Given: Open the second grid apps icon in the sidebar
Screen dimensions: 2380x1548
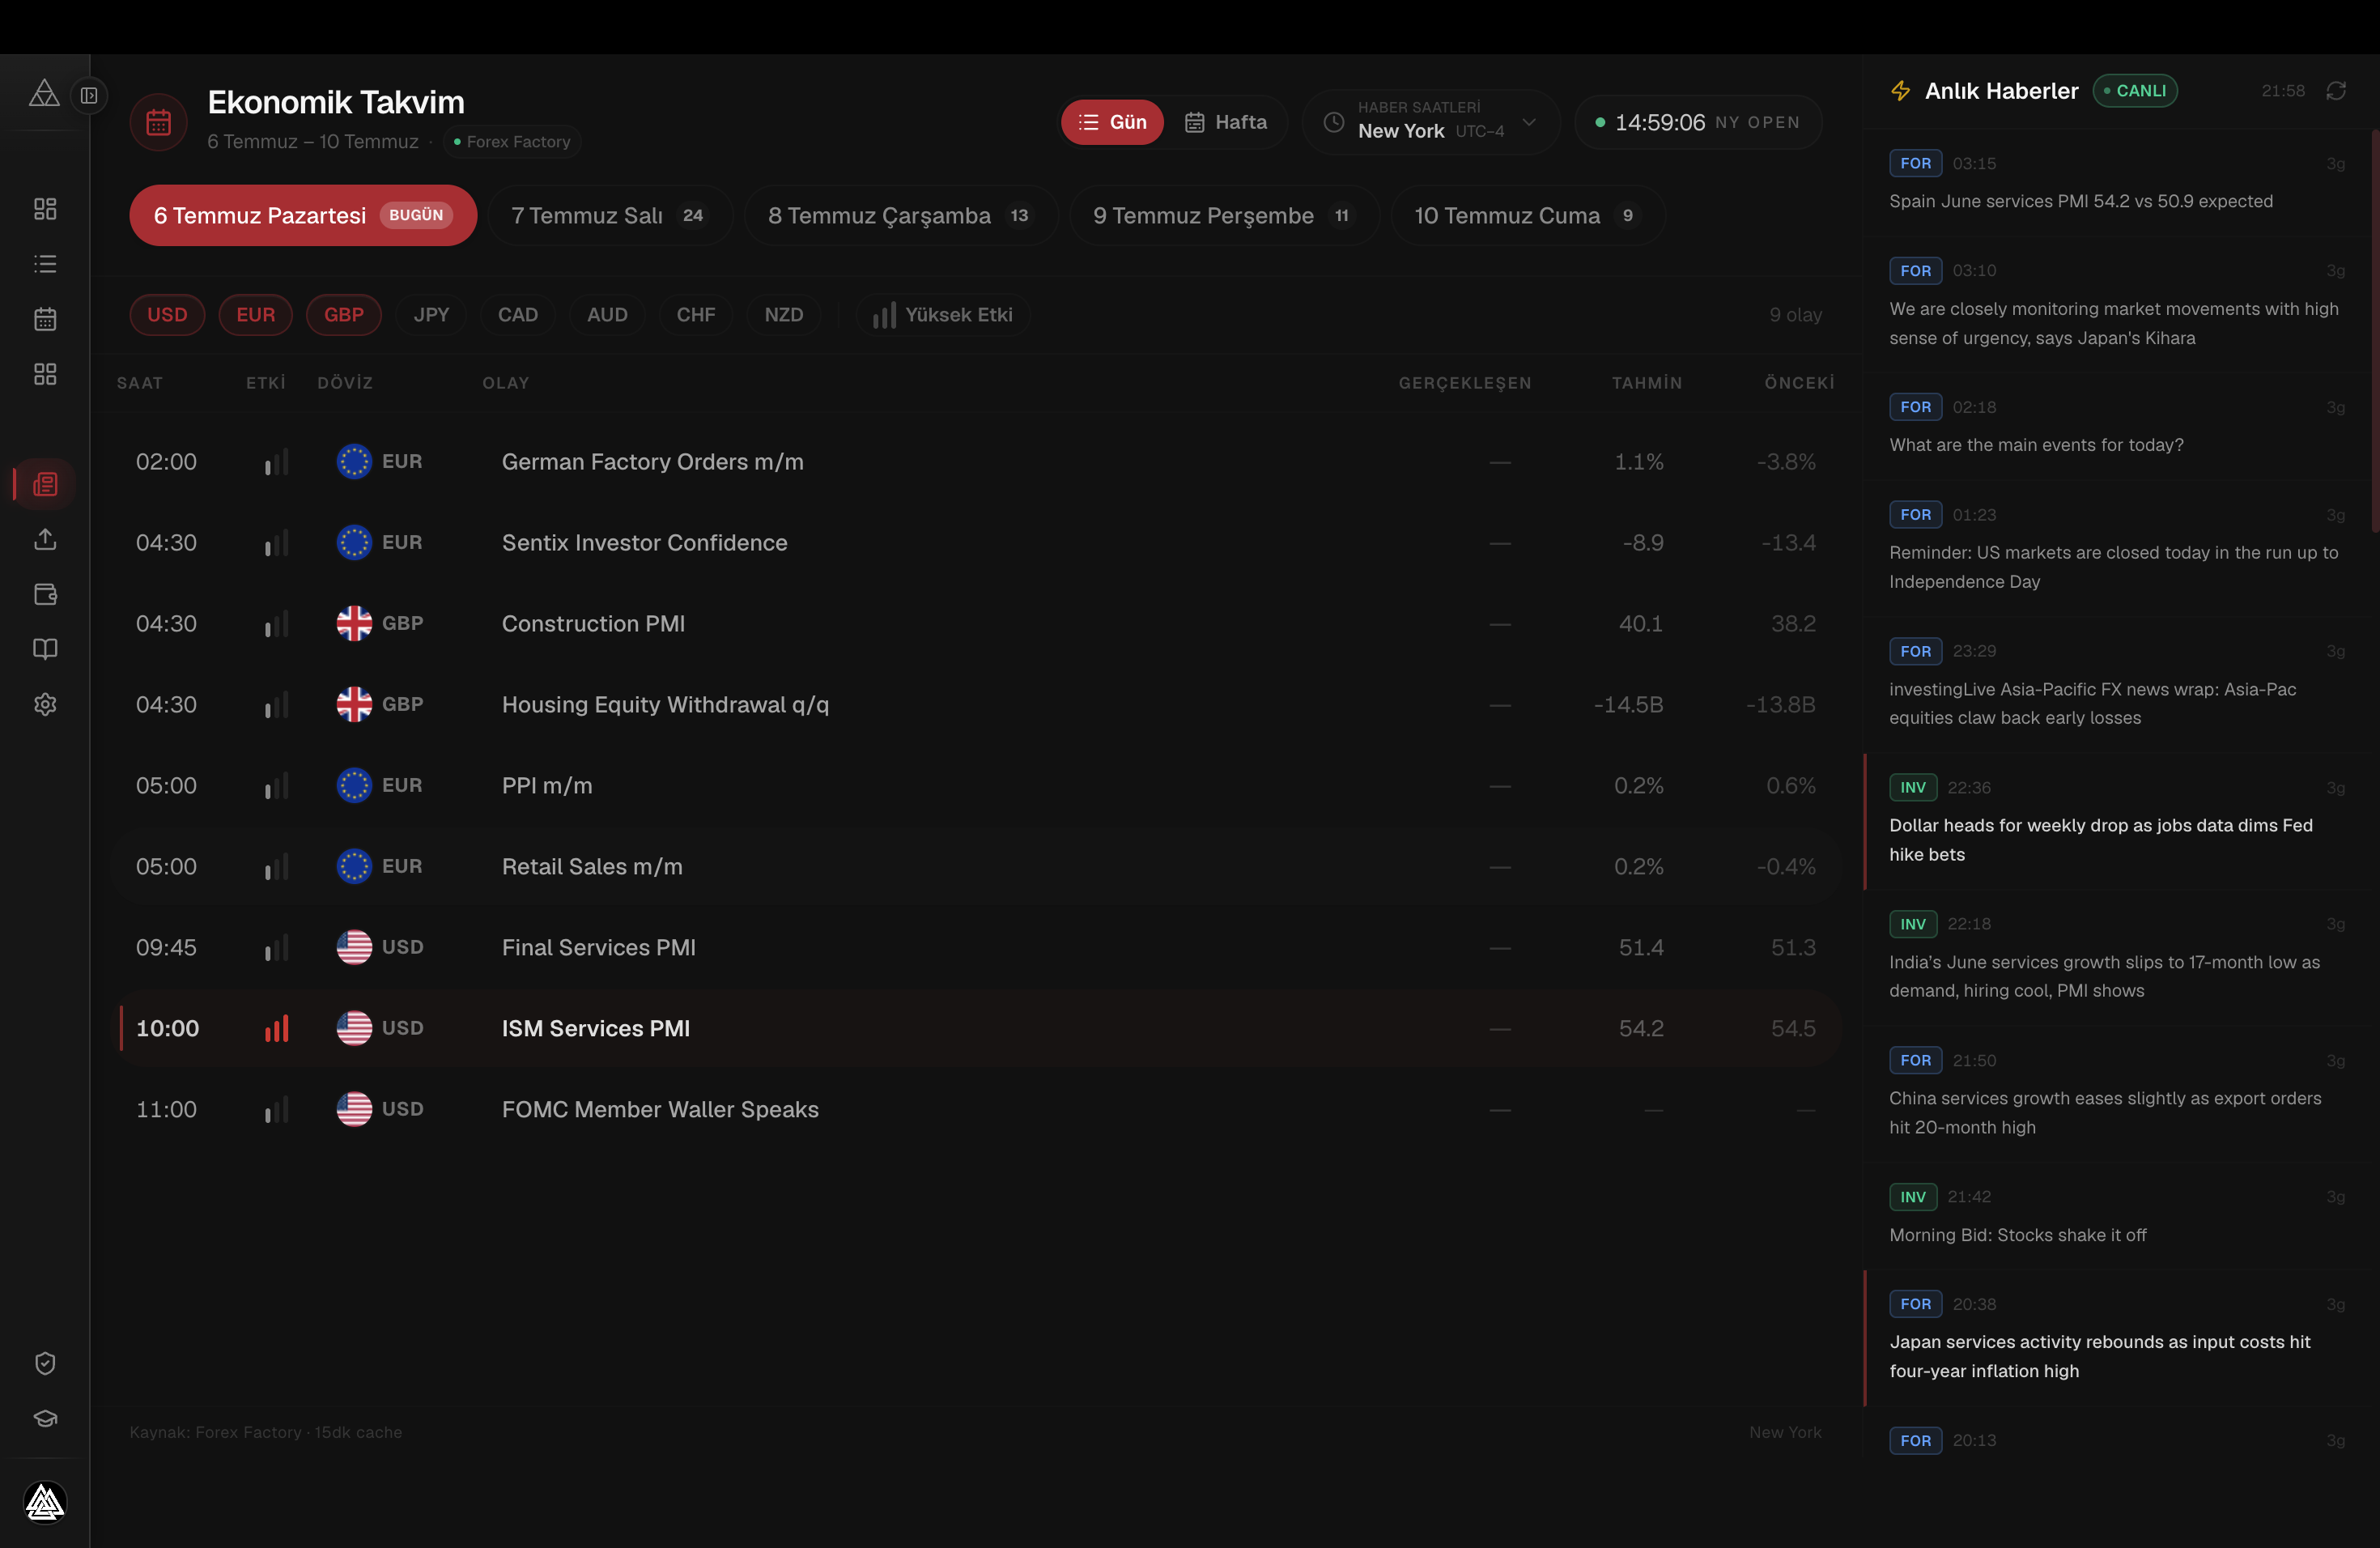Looking at the screenshot, I should pyautogui.click(x=45, y=374).
